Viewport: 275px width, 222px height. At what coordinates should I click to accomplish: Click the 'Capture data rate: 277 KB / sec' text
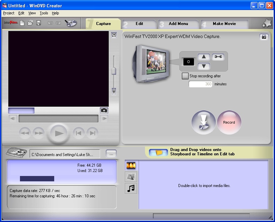pyautogui.click(x=35, y=191)
